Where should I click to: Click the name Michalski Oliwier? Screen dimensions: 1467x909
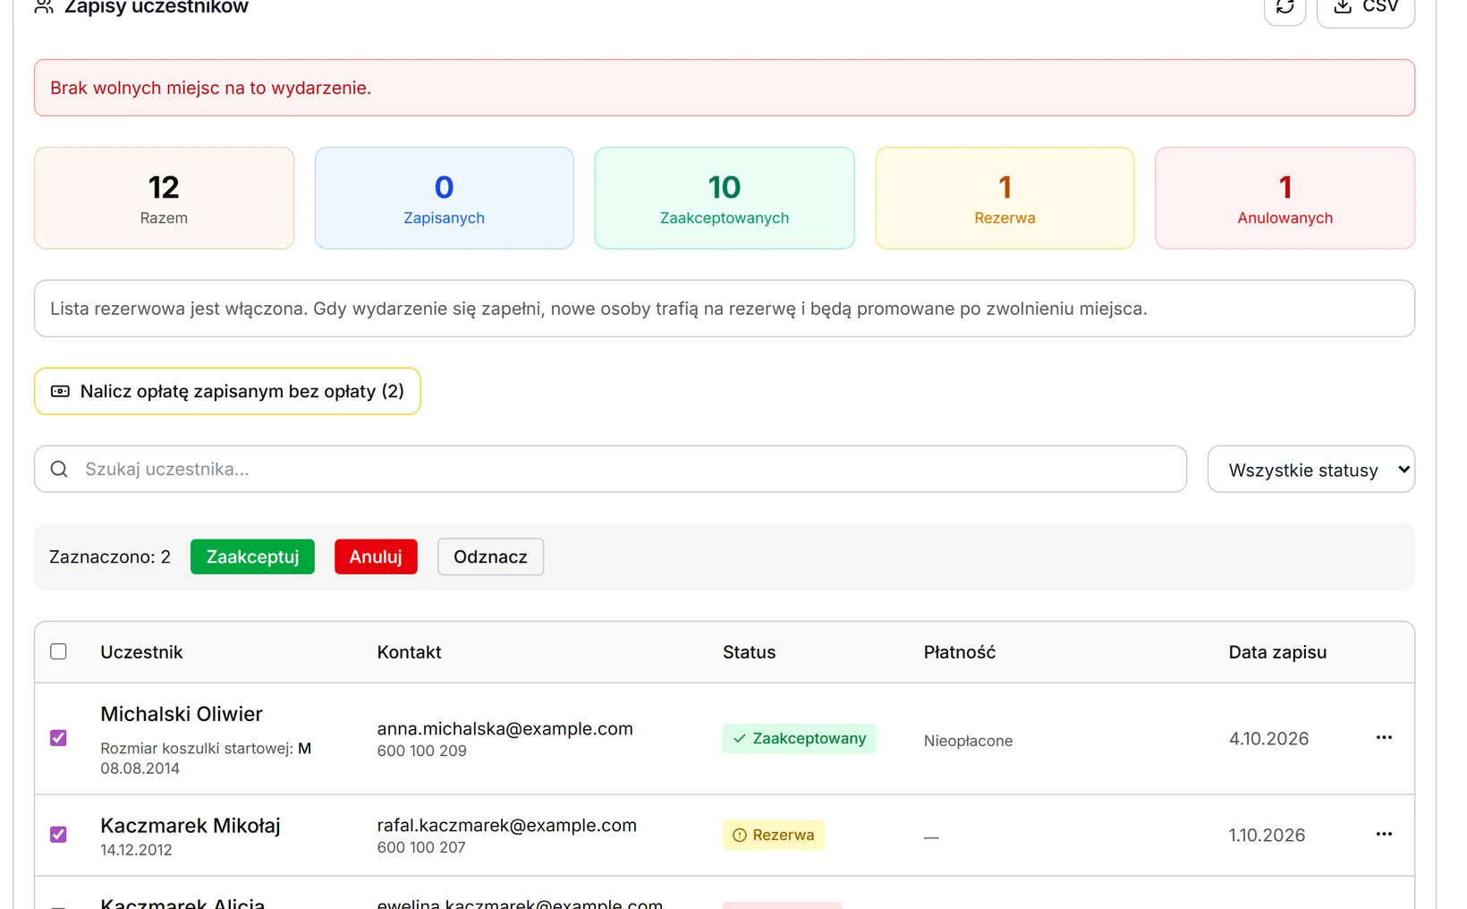(182, 714)
